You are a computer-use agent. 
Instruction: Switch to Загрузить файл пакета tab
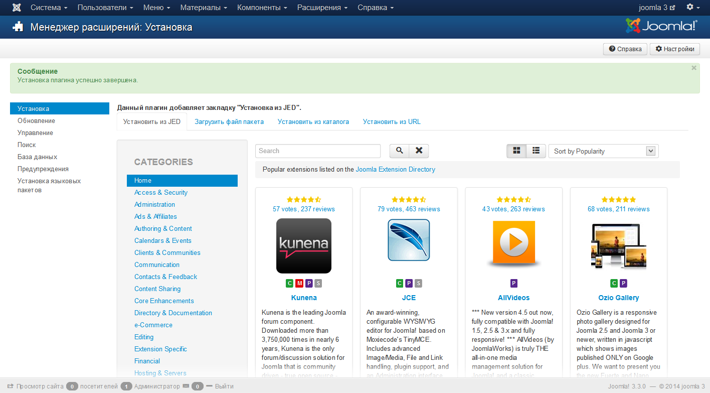tap(229, 121)
